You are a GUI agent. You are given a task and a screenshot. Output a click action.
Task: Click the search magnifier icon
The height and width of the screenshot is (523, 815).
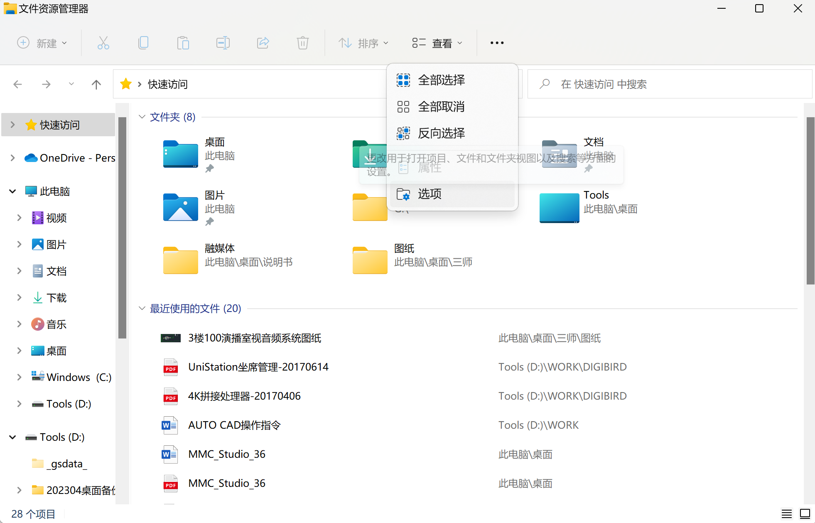point(545,84)
